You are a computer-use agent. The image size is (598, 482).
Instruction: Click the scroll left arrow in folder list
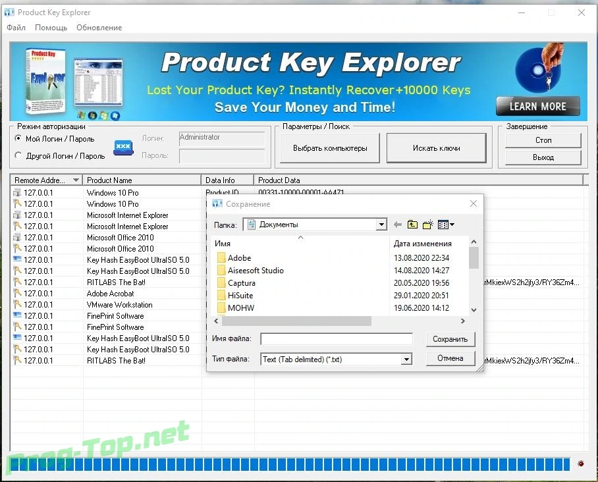pyautogui.click(x=216, y=321)
